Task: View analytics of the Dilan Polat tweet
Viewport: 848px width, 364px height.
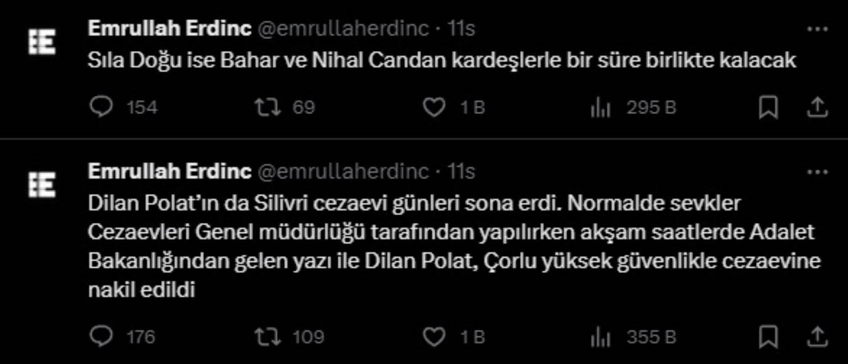Action: pos(600,337)
